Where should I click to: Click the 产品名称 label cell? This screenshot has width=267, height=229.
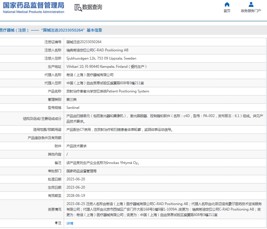pyautogui.click(x=54, y=91)
